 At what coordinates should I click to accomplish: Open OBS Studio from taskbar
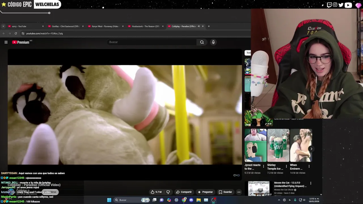click(213, 200)
